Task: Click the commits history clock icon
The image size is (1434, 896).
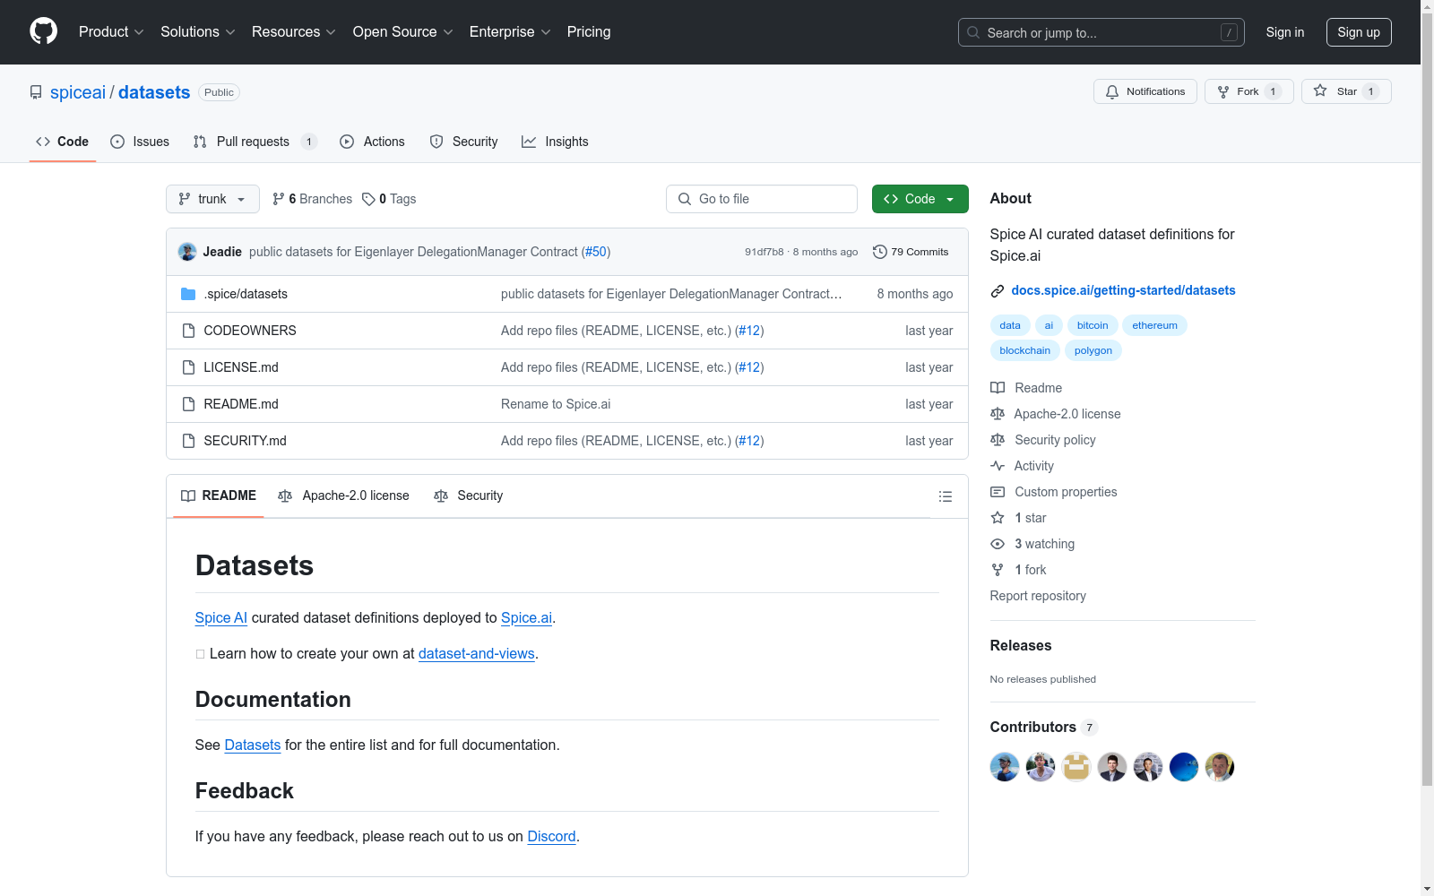Action: tap(880, 252)
